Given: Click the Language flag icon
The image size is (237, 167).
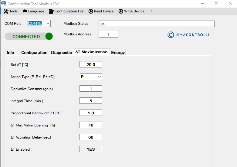Looking at the screenshot, I should [x=25, y=11].
